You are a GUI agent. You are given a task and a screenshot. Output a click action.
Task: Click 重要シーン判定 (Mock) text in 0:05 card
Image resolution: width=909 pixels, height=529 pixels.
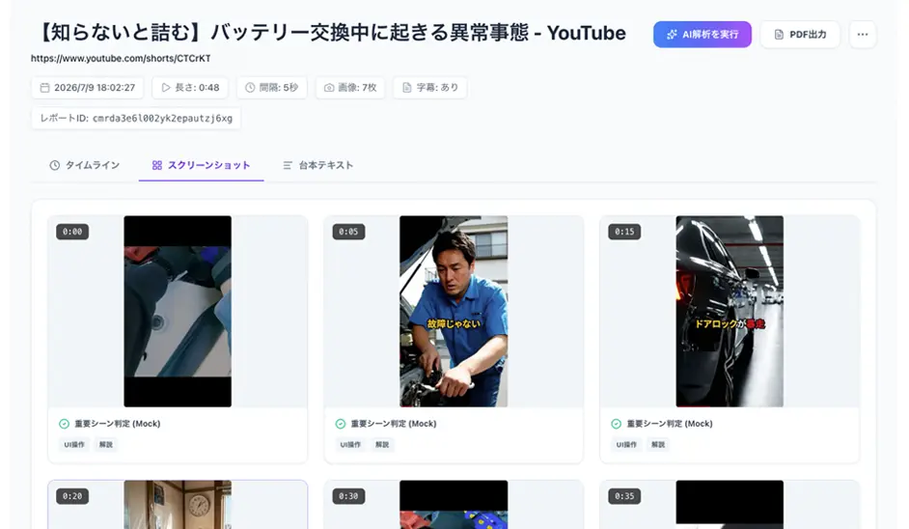tap(393, 424)
